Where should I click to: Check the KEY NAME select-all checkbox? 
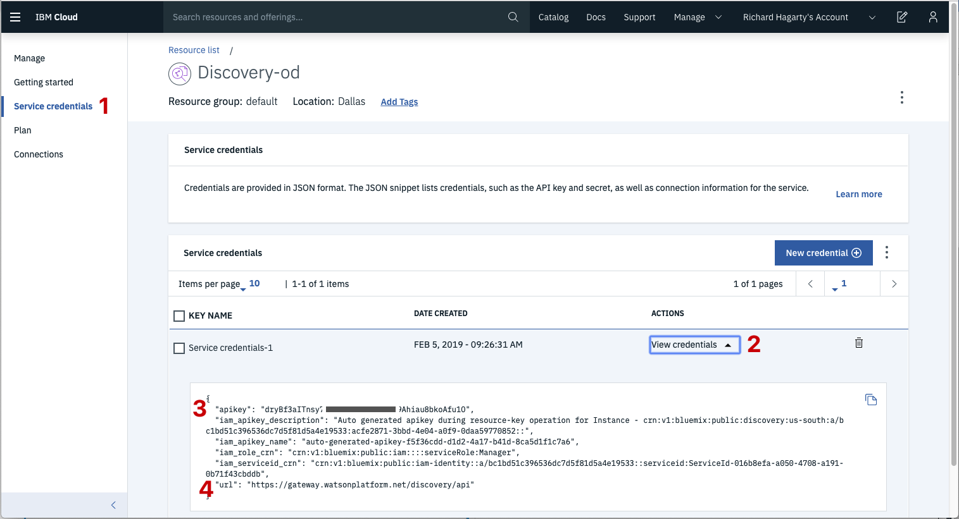point(179,315)
